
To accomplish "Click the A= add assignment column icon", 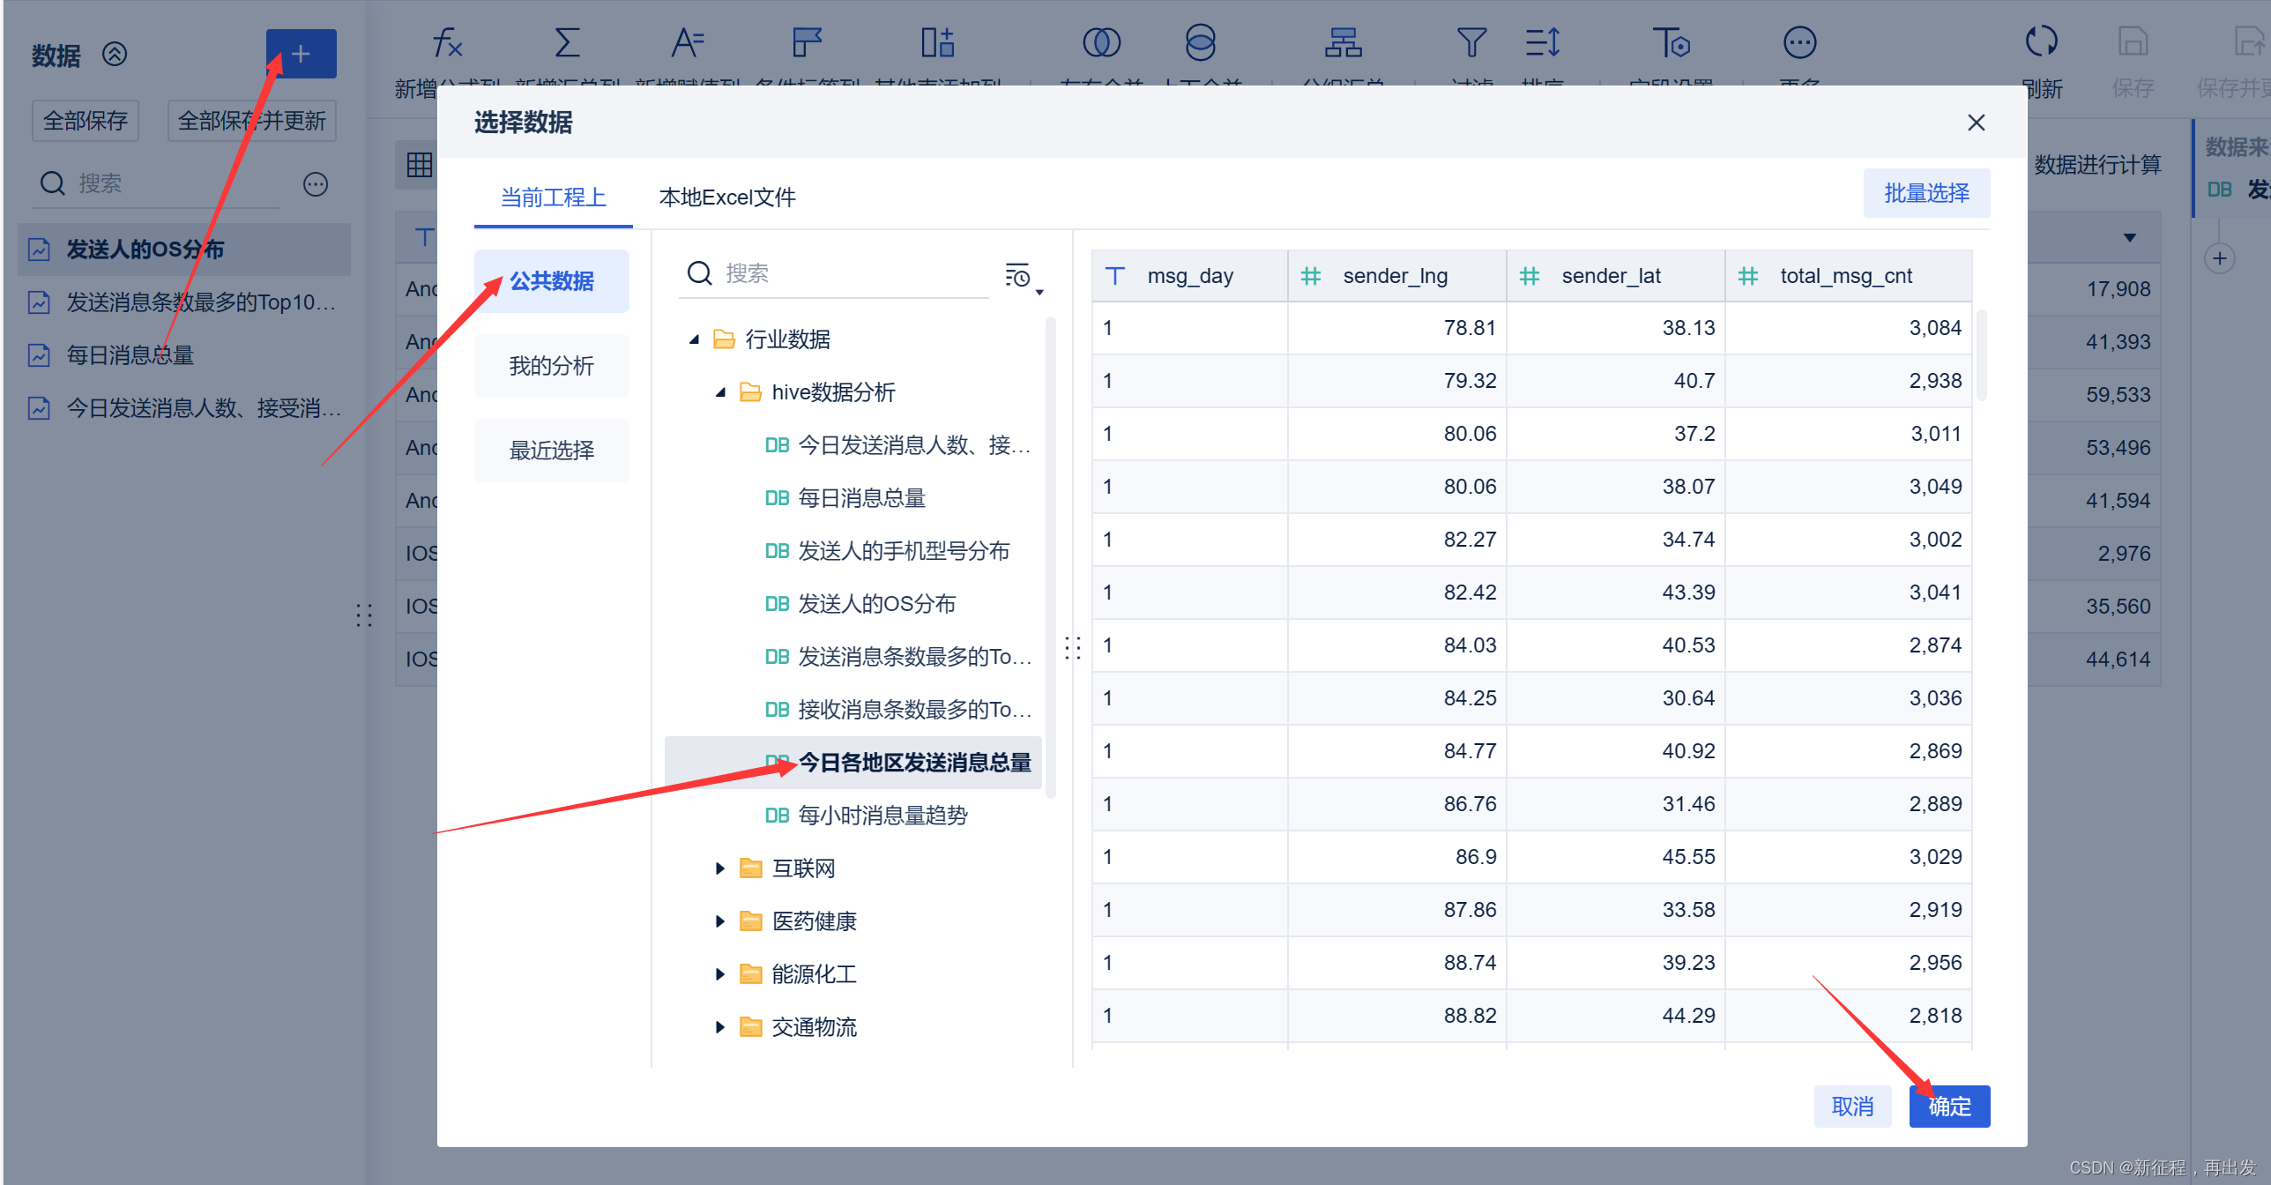I will coord(687,42).
